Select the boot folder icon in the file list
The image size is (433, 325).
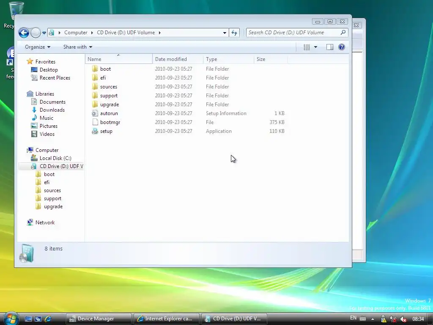[95, 69]
